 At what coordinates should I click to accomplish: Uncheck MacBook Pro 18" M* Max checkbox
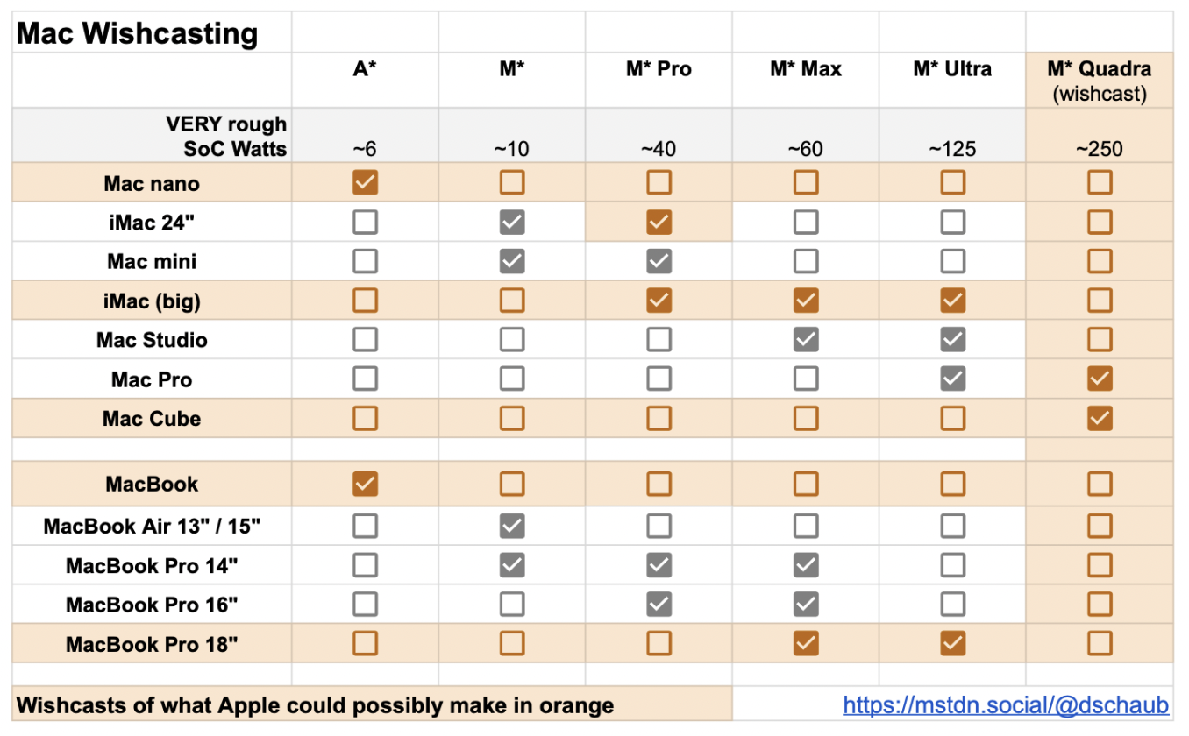tap(806, 644)
